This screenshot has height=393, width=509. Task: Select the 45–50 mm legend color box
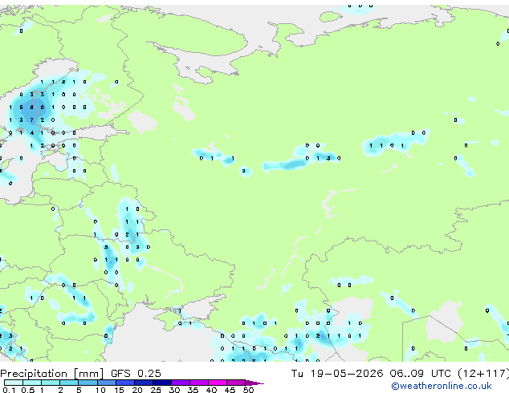click(236, 383)
